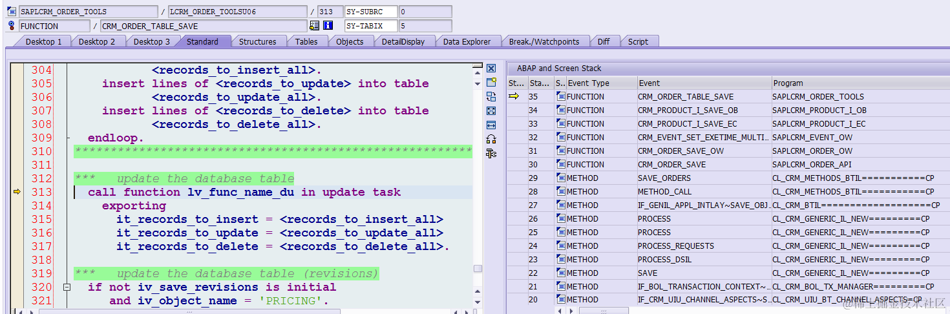Click the source icon of stack row 32
The width and height of the screenshot is (950, 314).
pyautogui.click(x=560, y=137)
